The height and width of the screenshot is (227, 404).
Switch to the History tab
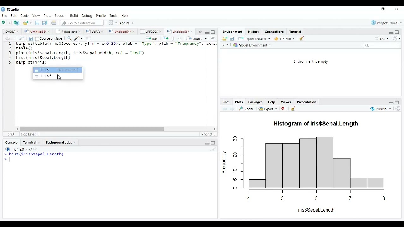[253, 32]
